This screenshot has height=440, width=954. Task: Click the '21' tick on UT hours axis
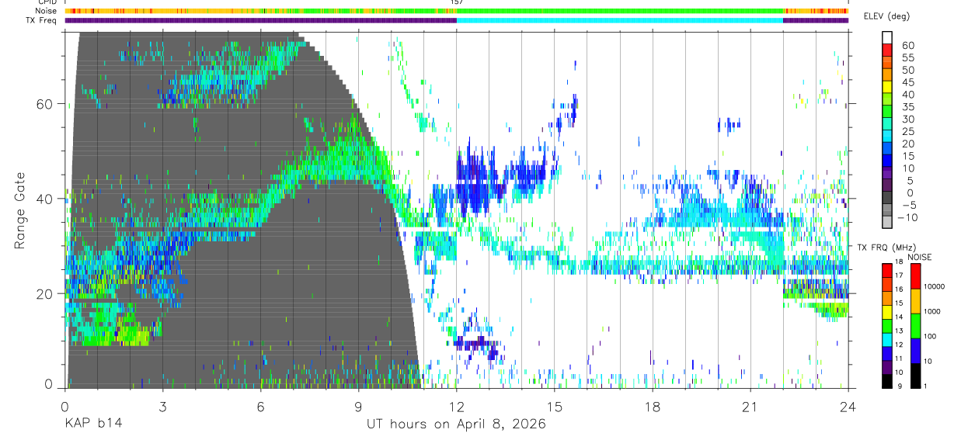[x=750, y=406]
